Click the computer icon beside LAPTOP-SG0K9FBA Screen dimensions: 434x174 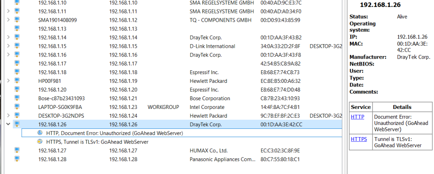point(17,107)
